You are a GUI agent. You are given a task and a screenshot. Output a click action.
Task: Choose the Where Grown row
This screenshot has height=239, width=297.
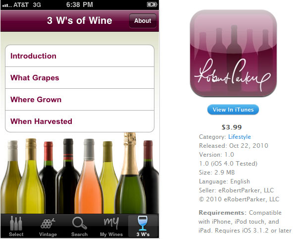pyautogui.click(x=80, y=100)
